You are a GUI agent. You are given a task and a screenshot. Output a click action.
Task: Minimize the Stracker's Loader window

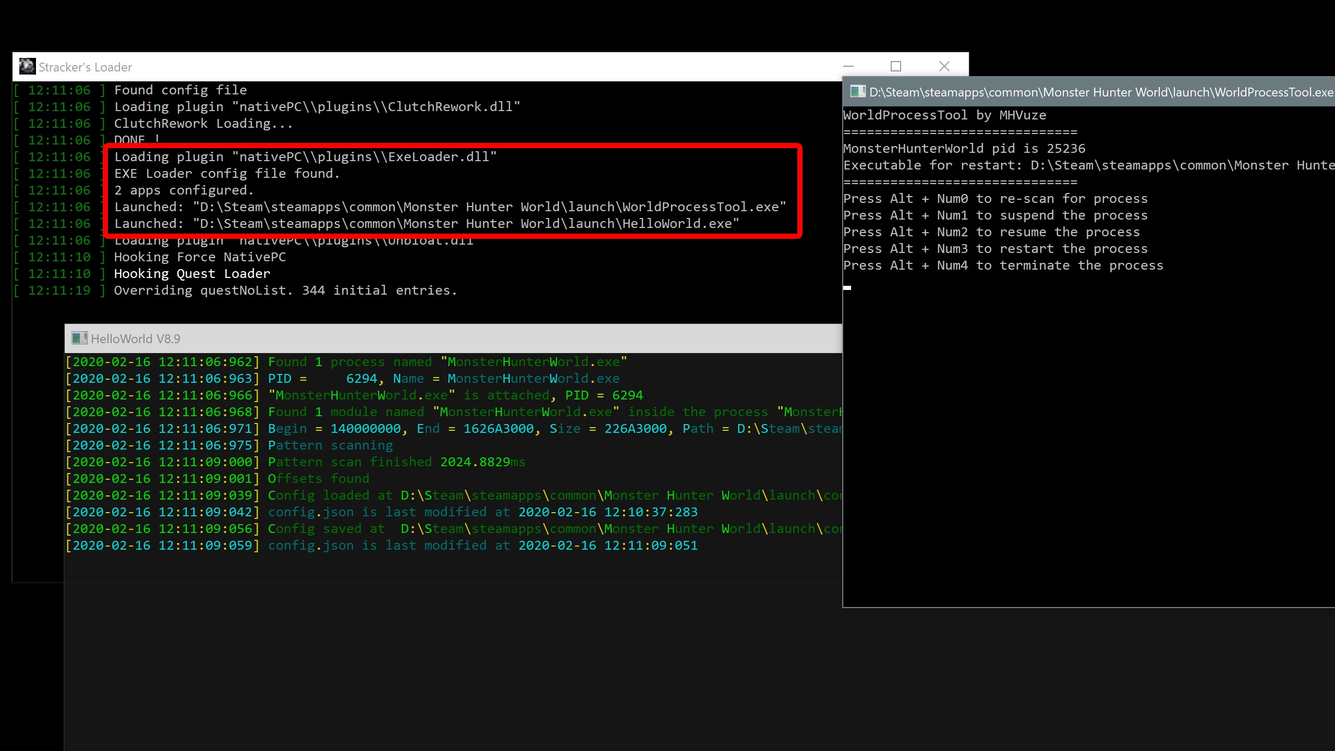coord(848,66)
